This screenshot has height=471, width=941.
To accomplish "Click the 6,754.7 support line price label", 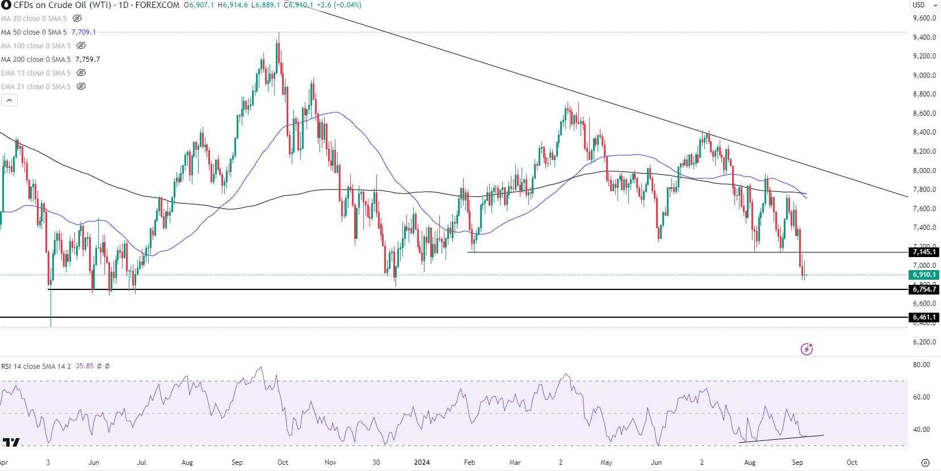I will coord(924,289).
